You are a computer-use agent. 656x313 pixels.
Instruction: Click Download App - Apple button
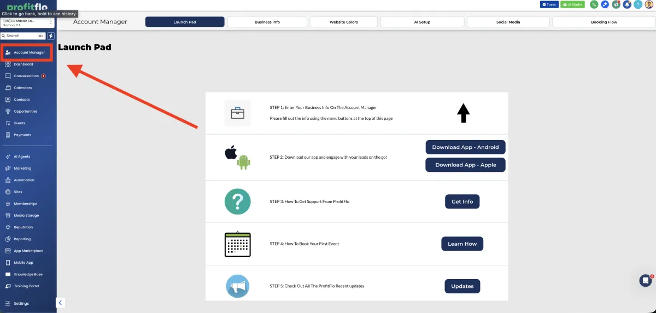(466, 165)
